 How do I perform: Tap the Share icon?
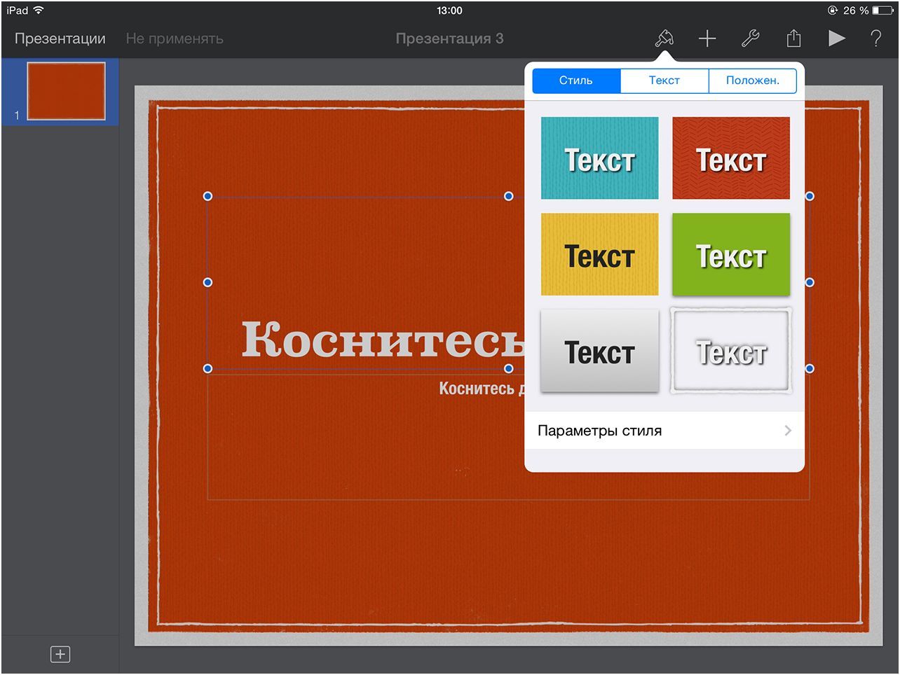pyautogui.click(x=793, y=39)
